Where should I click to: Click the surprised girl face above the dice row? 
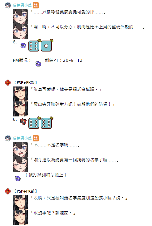click(x=20, y=32)
